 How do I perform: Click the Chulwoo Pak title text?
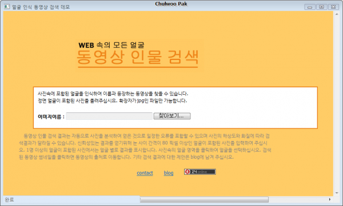click(171, 4)
